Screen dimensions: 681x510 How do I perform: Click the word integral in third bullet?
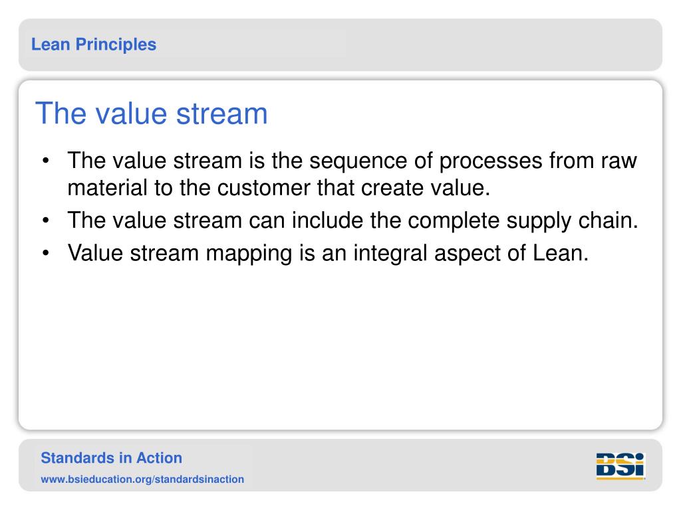pos(390,253)
